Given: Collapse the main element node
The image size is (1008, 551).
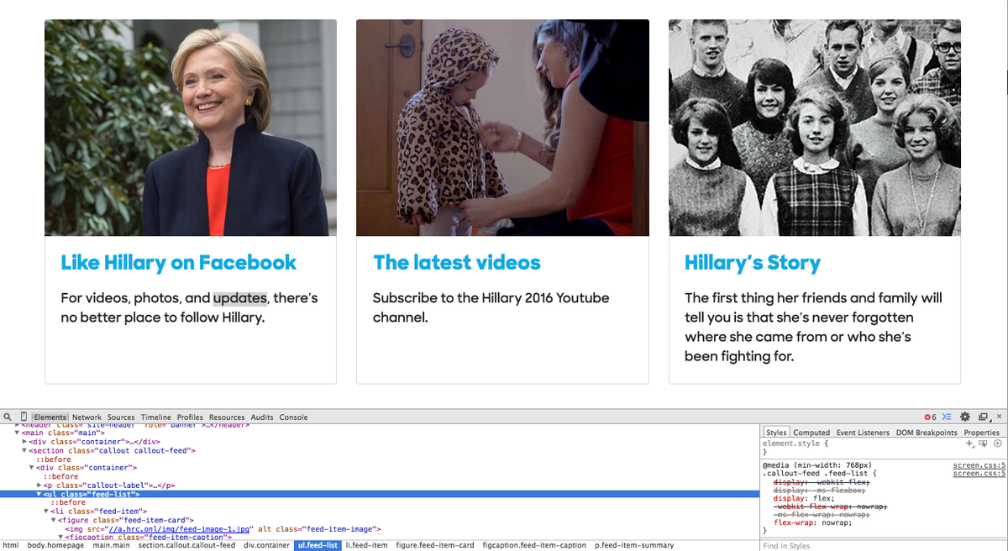Looking at the screenshot, I should click(x=17, y=433).
